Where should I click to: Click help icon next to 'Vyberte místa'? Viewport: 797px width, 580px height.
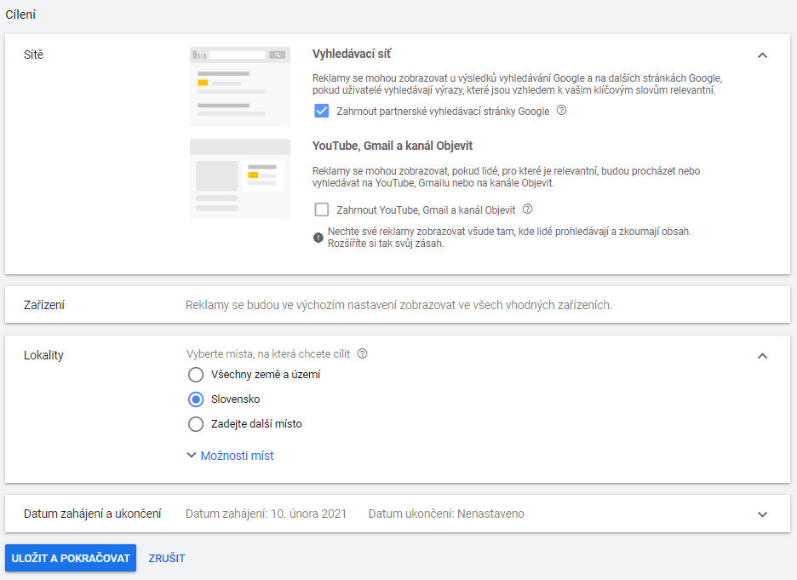pos(362,353)
